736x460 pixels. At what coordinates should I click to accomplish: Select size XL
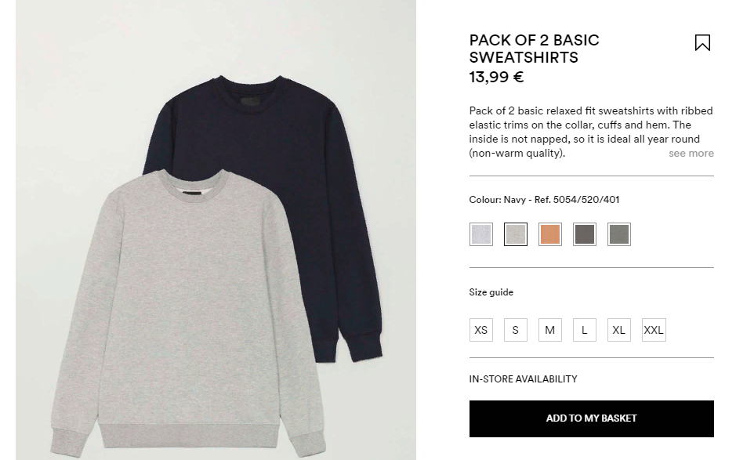coord(618,330)
